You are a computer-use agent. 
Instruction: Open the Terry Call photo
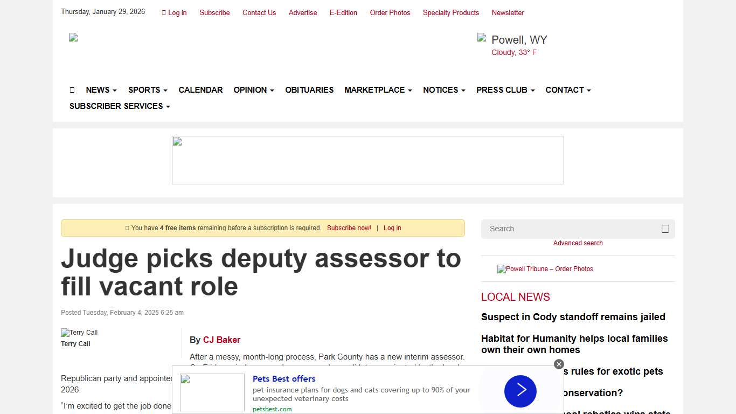(x=79, y=333)
